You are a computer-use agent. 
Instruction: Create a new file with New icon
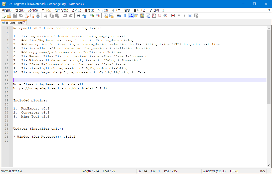pyautogui.click(x=4, y=16)
